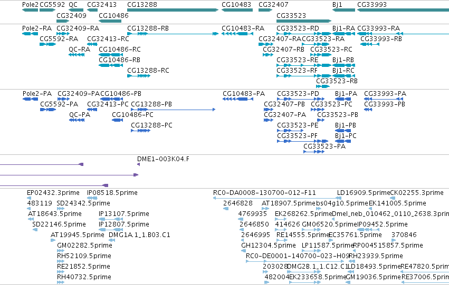Click EST LP11587.5prime
Image resolution: width=449 pixels, height=285 pixels.
click(311, 251)
